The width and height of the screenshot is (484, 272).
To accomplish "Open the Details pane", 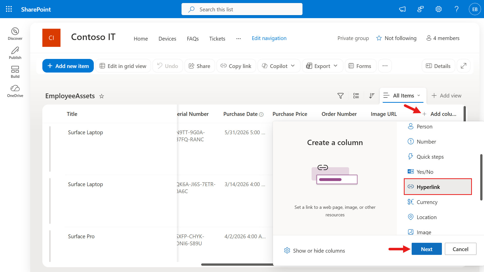I will pyautogui.click(x=438, y=66).
